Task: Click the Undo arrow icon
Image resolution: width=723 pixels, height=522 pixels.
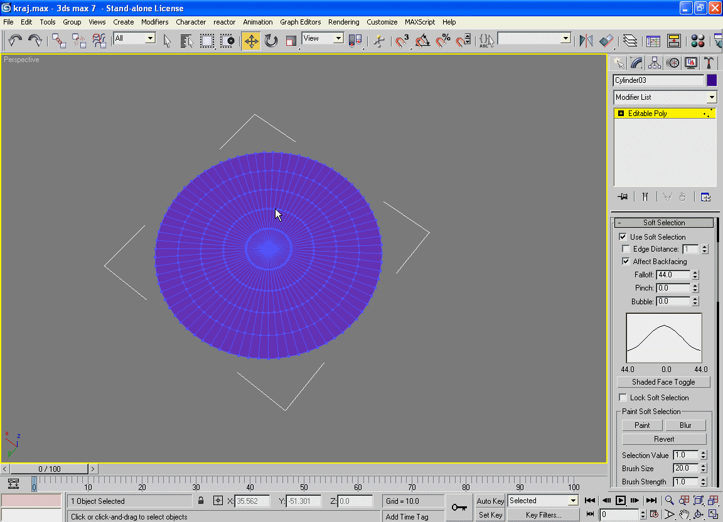Action: (15, 41)
